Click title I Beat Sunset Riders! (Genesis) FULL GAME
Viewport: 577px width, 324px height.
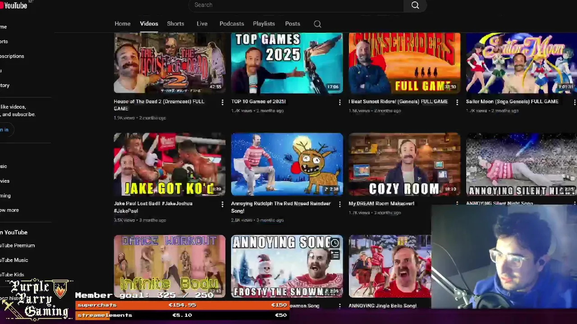(398, 102)
